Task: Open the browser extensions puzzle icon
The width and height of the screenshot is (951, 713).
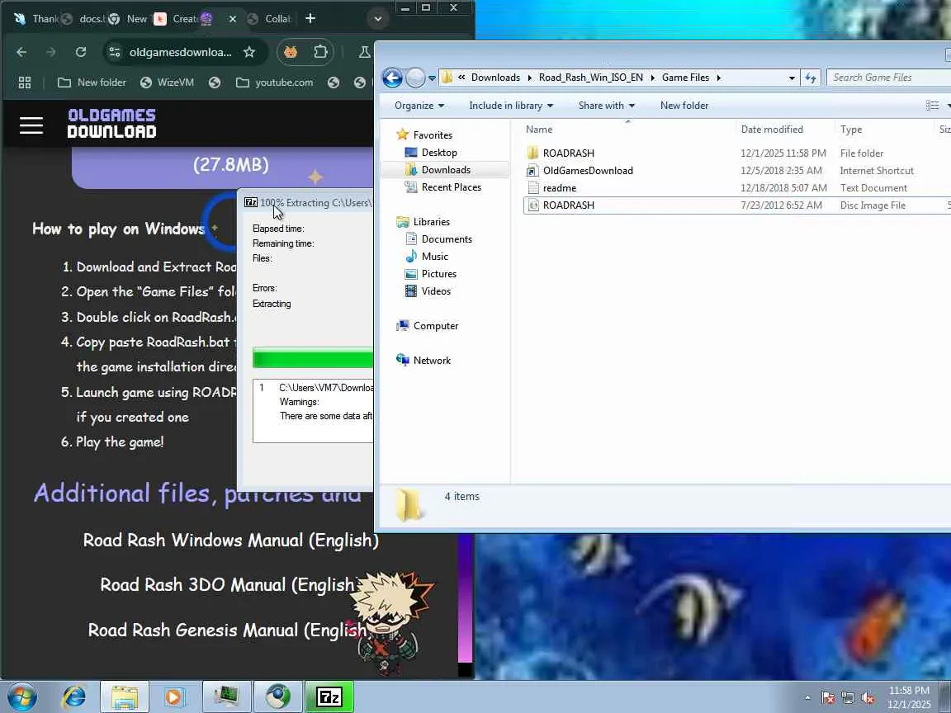Action: click(x=320, y=52)
